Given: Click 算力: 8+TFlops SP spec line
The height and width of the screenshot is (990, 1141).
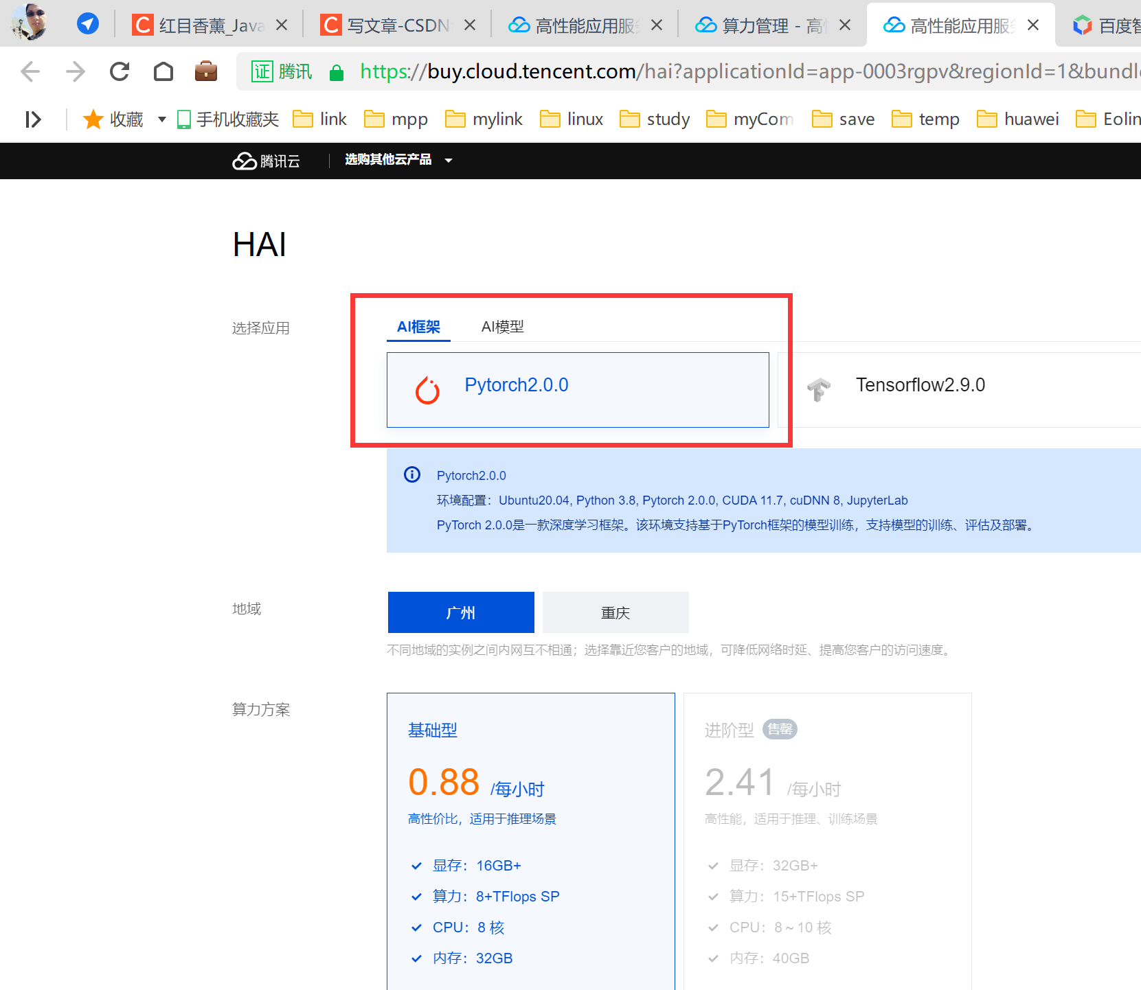Looking at the screenshot, I should click(x=496, y=897).
